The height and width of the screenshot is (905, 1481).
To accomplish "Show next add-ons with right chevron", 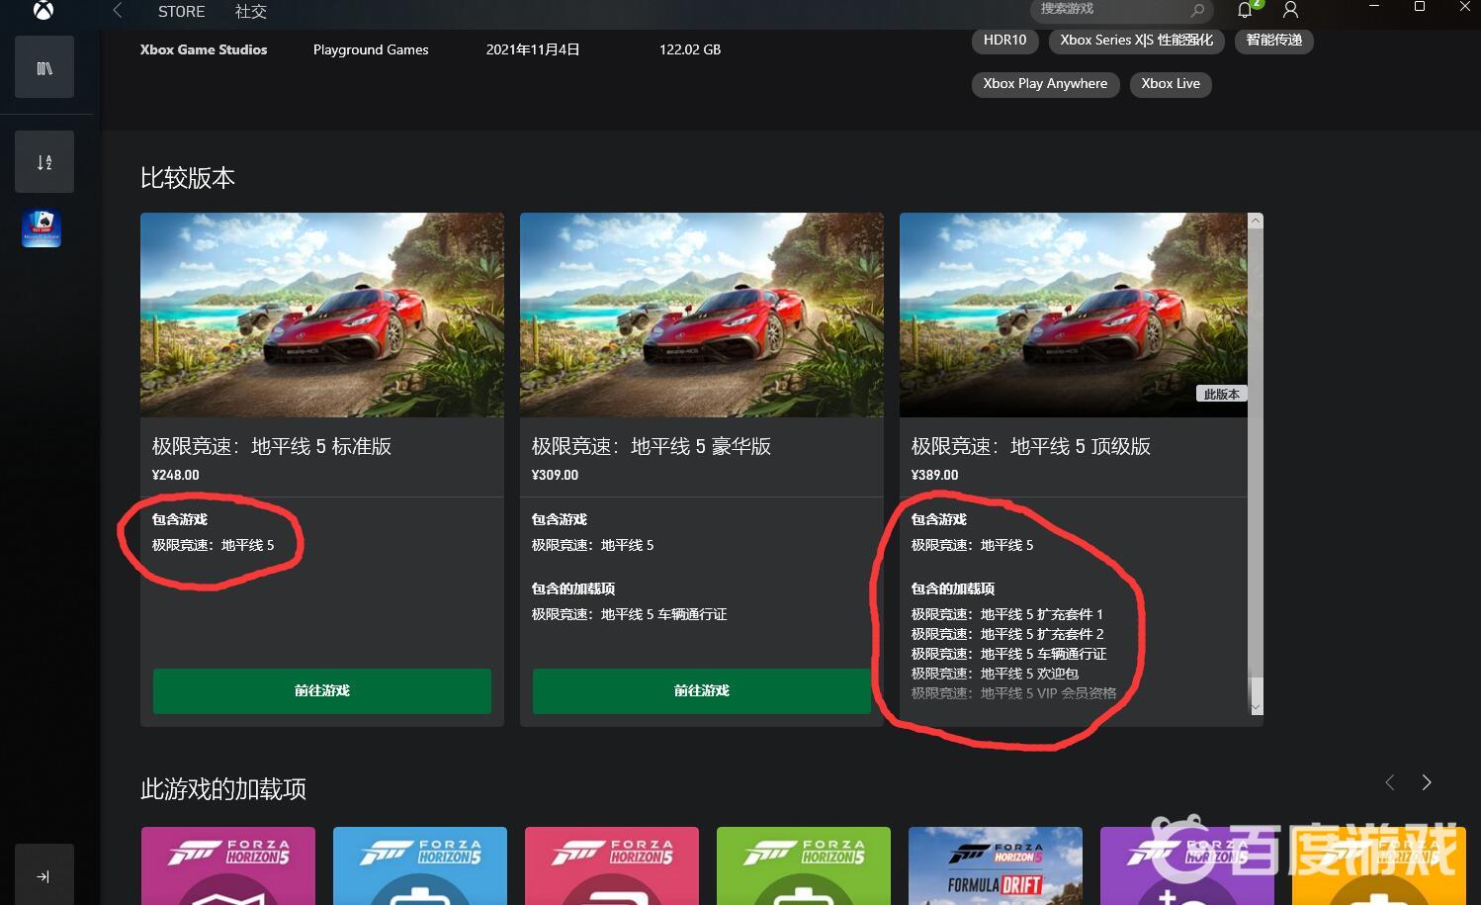I will (1427, 782).
